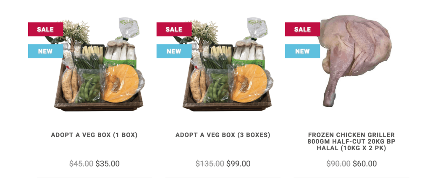Open the Adopt a Veg Box (1 Box) product image
The height and width of the screenshot is (190, 430).
click(101, 71)
